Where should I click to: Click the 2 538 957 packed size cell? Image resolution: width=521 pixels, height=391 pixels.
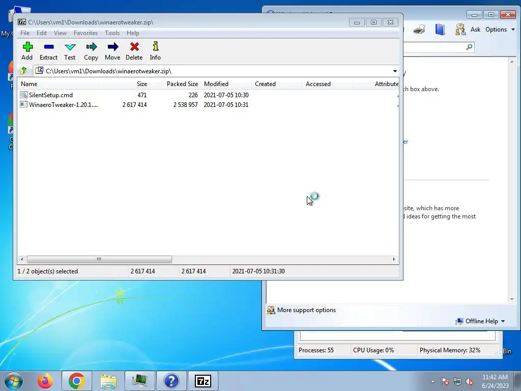click(185, 104)
